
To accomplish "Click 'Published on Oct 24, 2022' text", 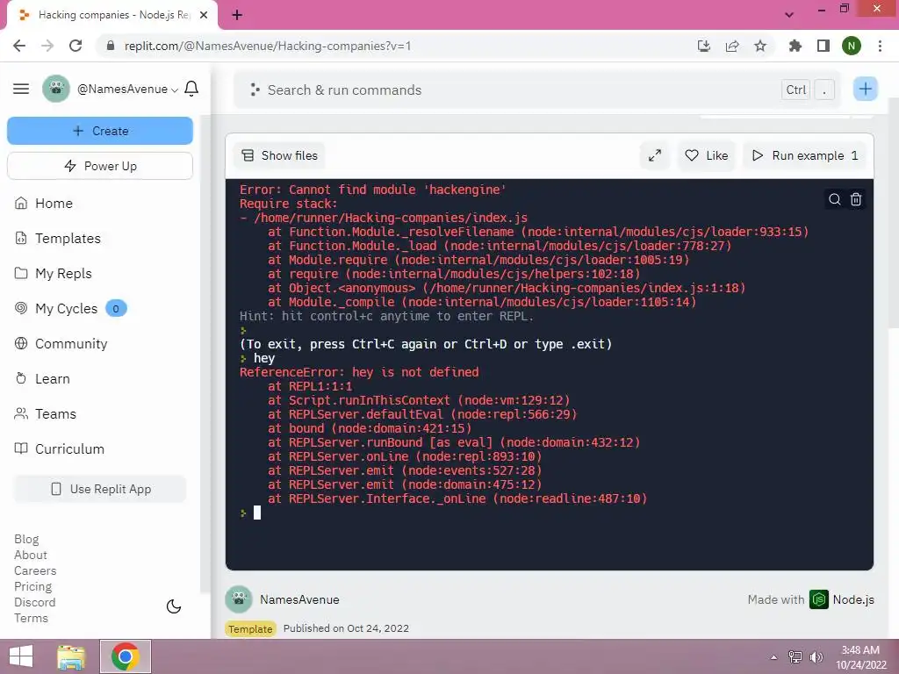I will click(346, 628).
